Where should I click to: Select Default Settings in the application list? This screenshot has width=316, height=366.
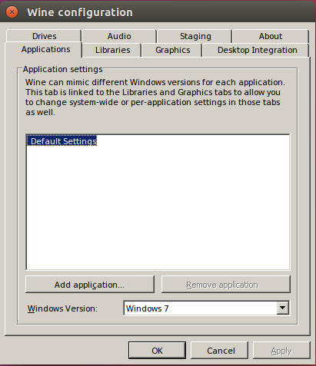[x=62, y=141]
